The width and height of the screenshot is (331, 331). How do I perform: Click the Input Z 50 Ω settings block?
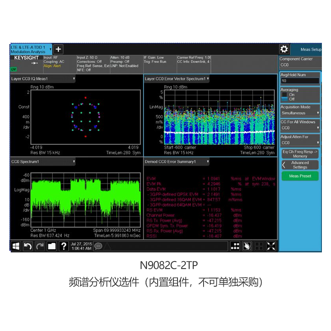tap(93, 64)
